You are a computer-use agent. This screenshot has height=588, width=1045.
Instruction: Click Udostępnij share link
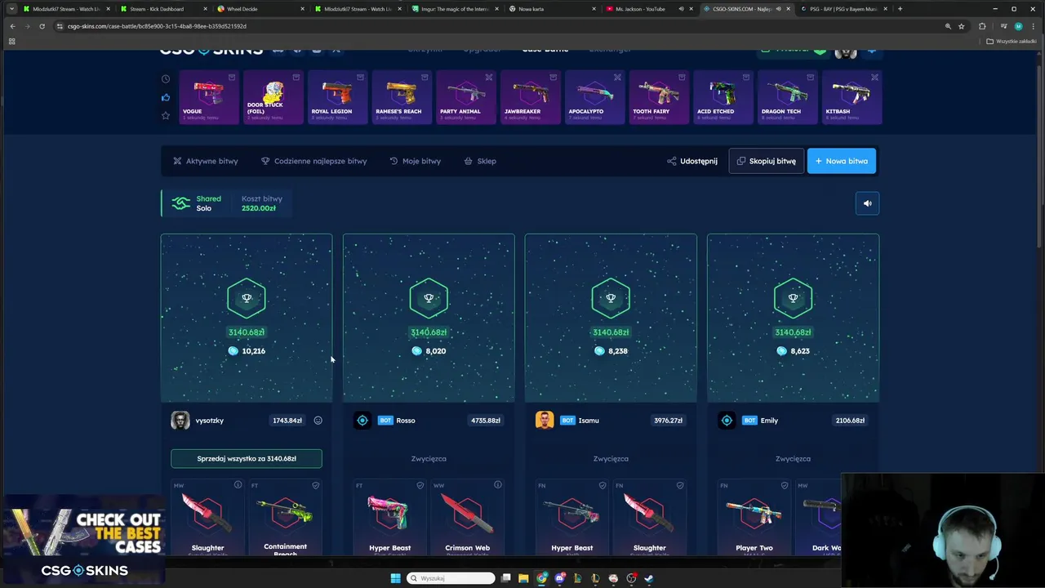[x=692, y=161]
